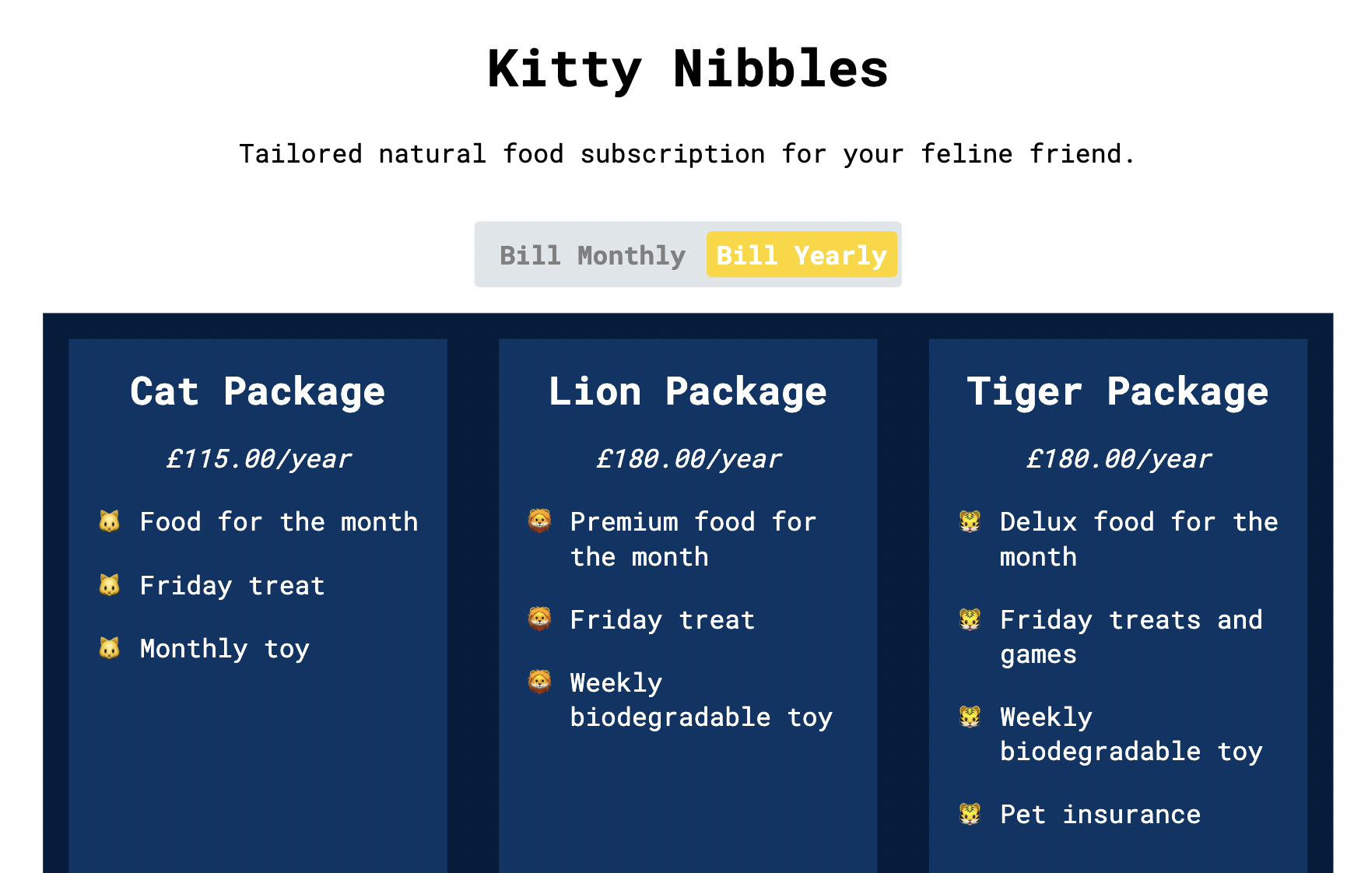
Task: Click the tagline about feline food subscription
Action: (687, 154)
